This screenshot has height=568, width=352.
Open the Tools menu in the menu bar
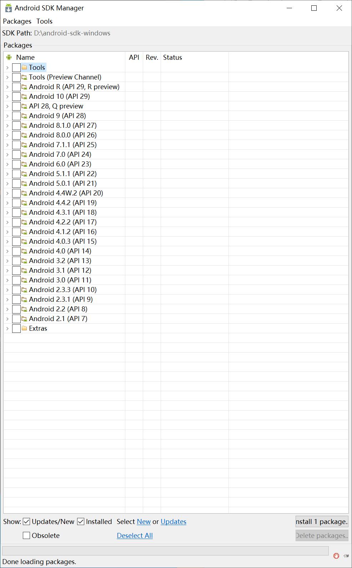44,21
